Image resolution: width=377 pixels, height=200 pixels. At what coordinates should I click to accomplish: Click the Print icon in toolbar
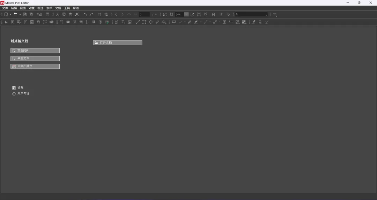tap(47, 14)
